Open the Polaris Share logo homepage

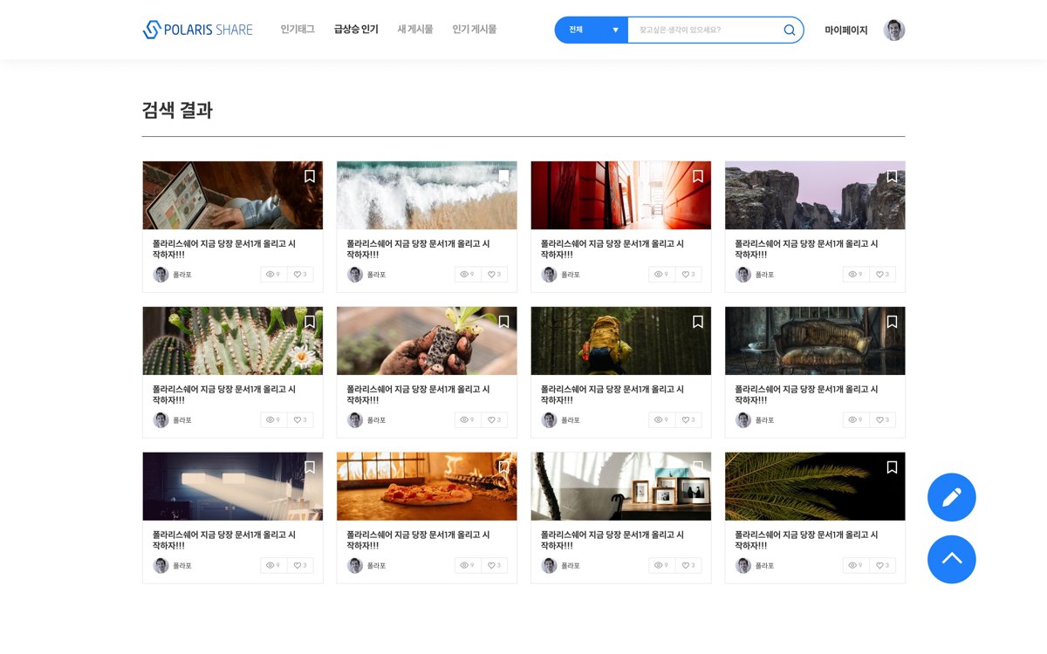[197, 30]
